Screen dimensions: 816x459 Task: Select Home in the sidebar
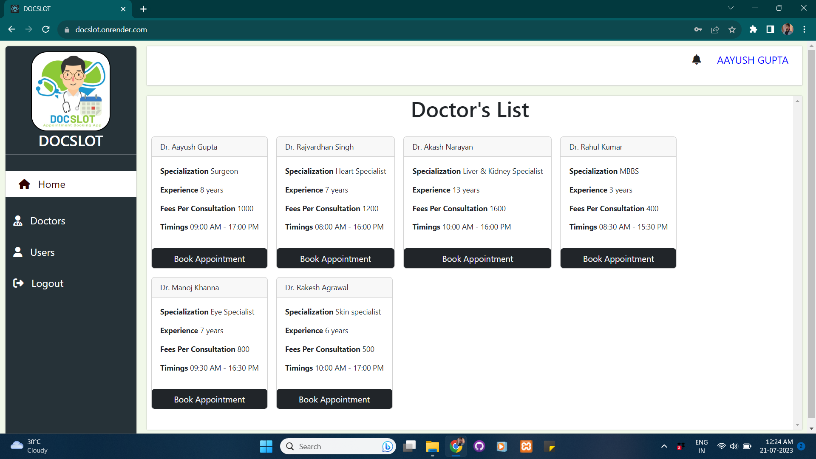tap(51, 184)
